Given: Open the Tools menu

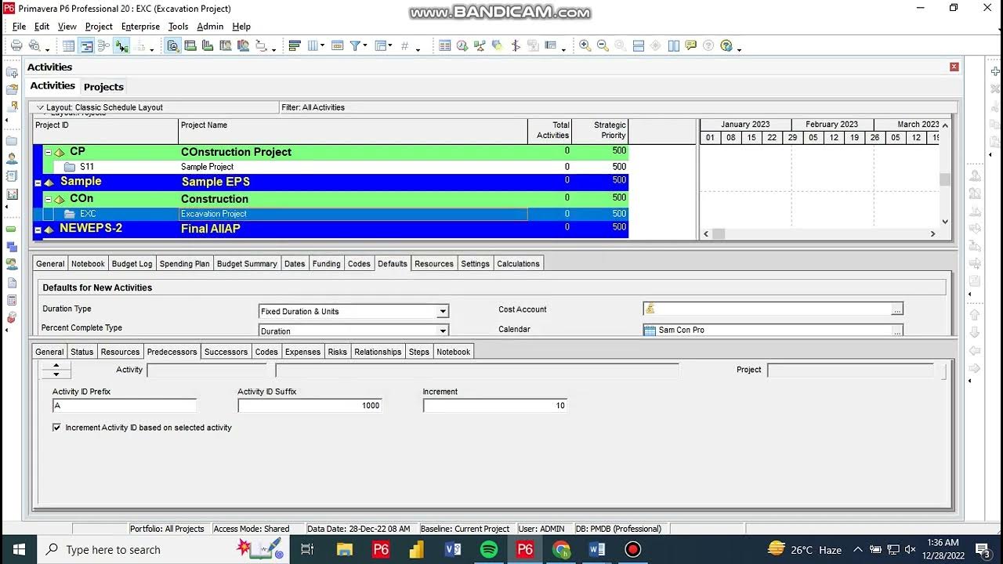Looking at the screenshot, I should tap(178, 27).
